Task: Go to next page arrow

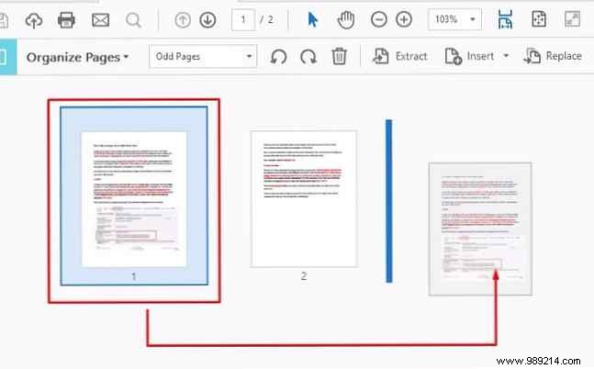Action: [x=207, y=19]
